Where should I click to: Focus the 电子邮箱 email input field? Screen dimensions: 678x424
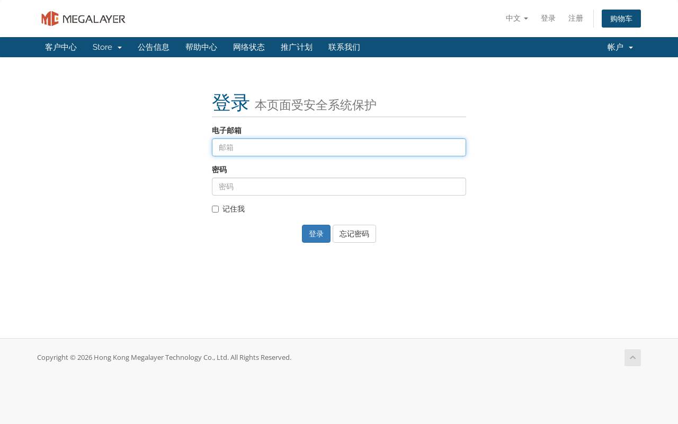click(339, 147)
